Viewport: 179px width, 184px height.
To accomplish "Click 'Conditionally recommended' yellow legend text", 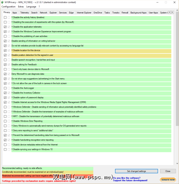I will [33, 172].
